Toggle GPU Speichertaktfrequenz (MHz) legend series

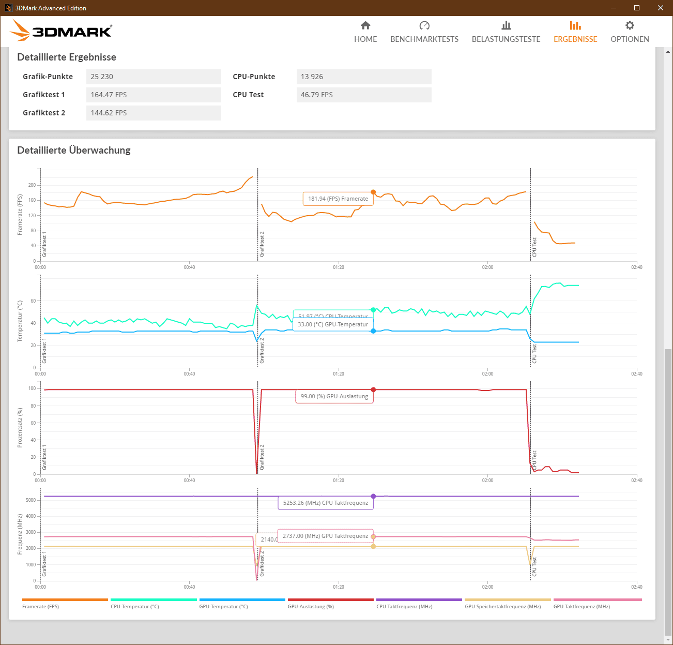(508, 604)
